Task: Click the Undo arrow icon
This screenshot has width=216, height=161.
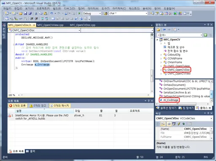Action: pos(51,13)
